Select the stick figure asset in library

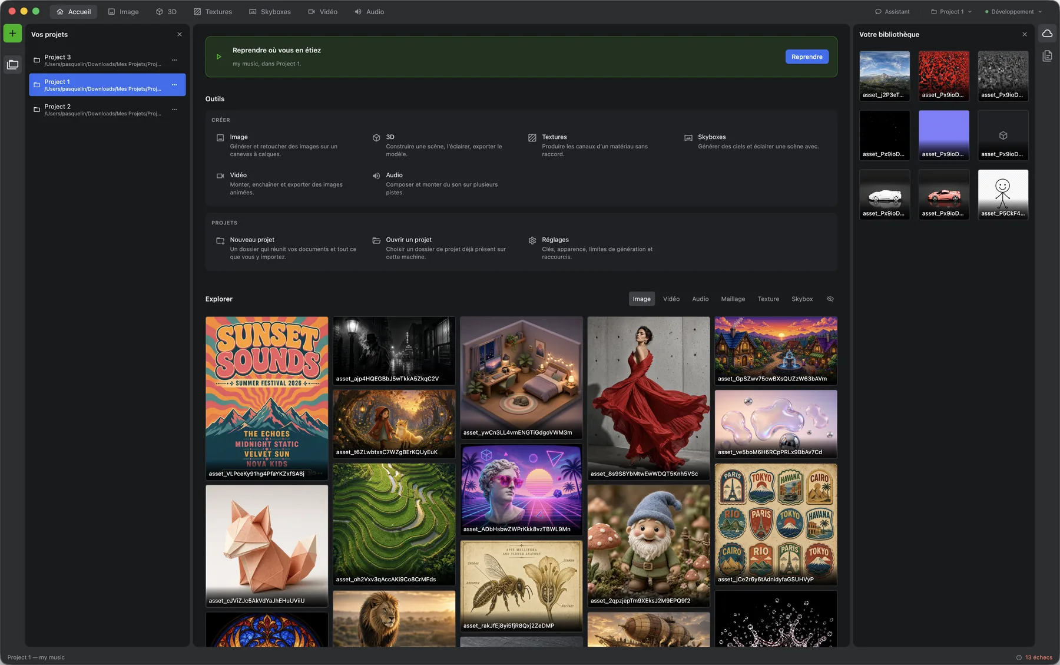tap(1003, 194)
